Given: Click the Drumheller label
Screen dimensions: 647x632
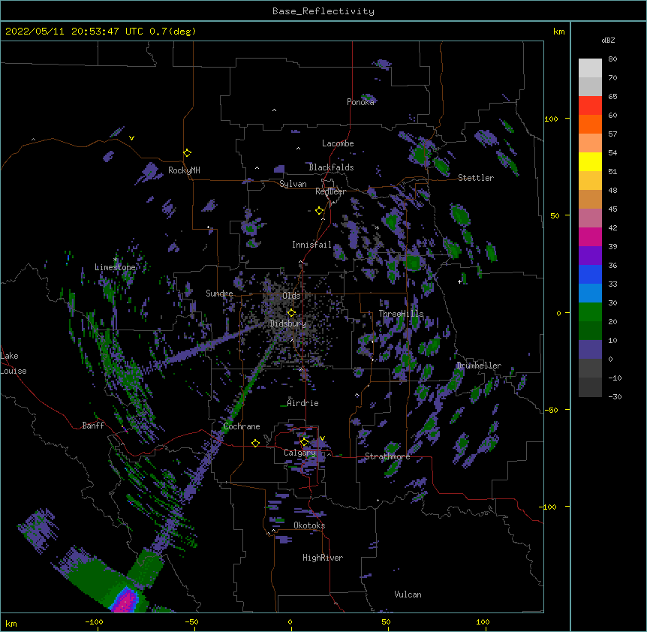Looking at the screenshot, I should tap(479, 366).
